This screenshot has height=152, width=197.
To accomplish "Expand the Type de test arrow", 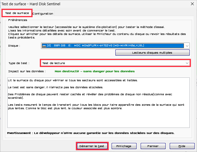I will pos(187,63).
